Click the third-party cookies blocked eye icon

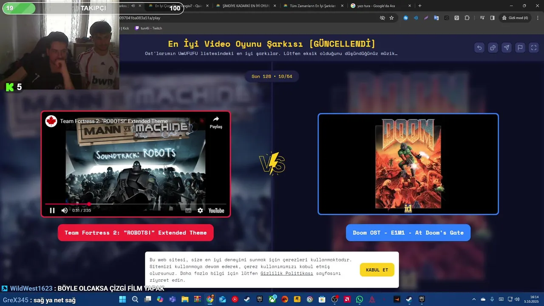(x=382, y=18)
